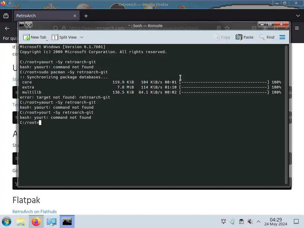Click line 'C:/root>sudo pacman -Sy retroarch-git'
304x228 pixels.
pos(64,72)
